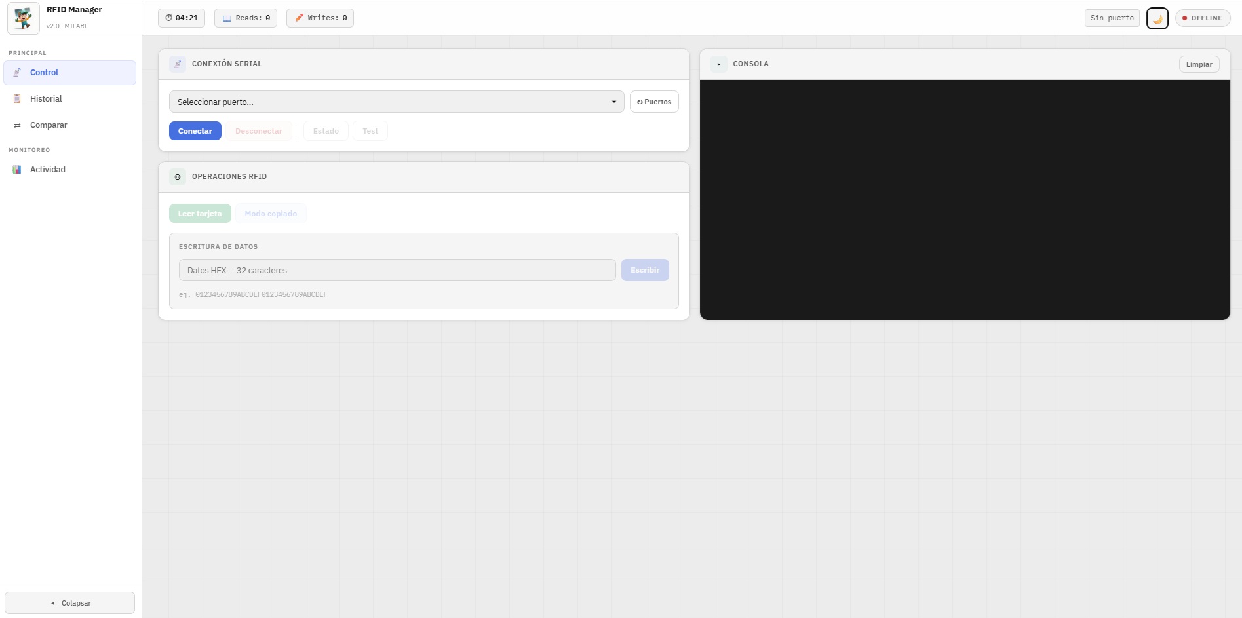The width and height of the screenshot is (1242, 618).
Task: Click the Operaciones RFID target icon
Action: click(x=178, y=176)
